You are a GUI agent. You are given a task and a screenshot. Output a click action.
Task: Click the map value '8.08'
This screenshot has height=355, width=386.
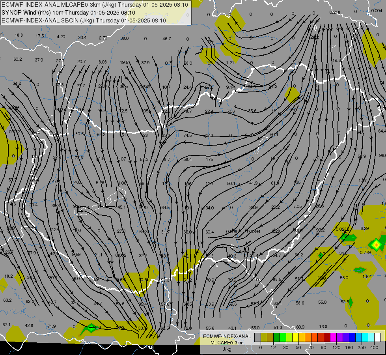[103, 62]
